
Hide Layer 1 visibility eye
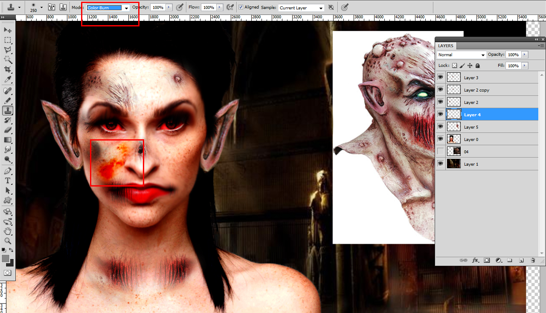tap(441, 164)
